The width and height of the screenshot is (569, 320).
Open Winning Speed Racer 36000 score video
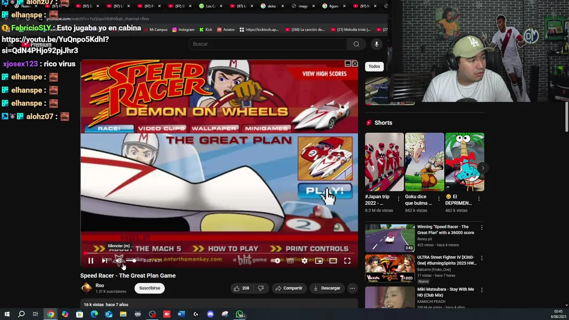pyautogui.click(x=445, y=230)
